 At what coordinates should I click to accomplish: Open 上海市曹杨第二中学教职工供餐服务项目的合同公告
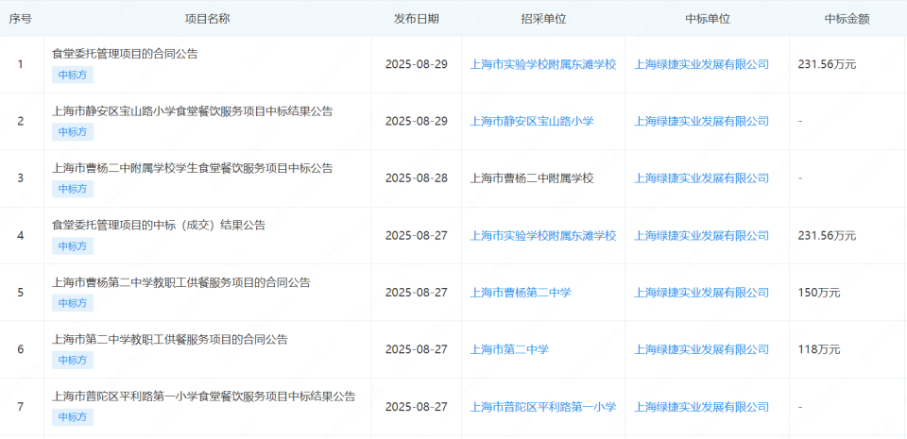point(181,282)
